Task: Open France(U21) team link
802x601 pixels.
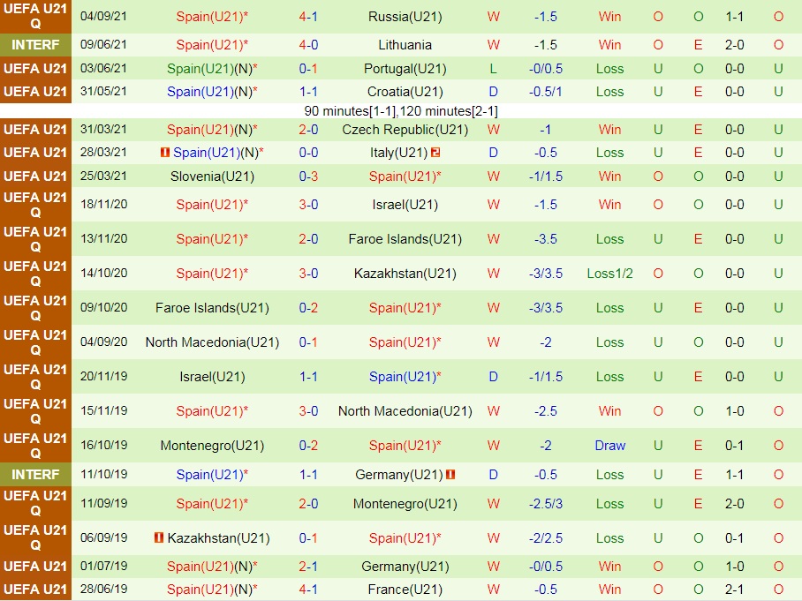Action: [405, 590]
